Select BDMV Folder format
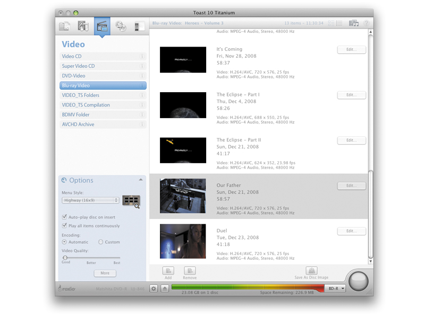Image resolution: width=425 pixels, height=318 pixels. pyautogui.click(x=103, y=114)
